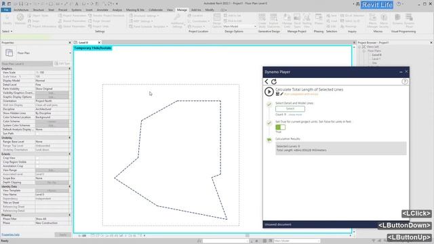
Task: Toggle the project units switch
Action: click(x=280, y=127)
